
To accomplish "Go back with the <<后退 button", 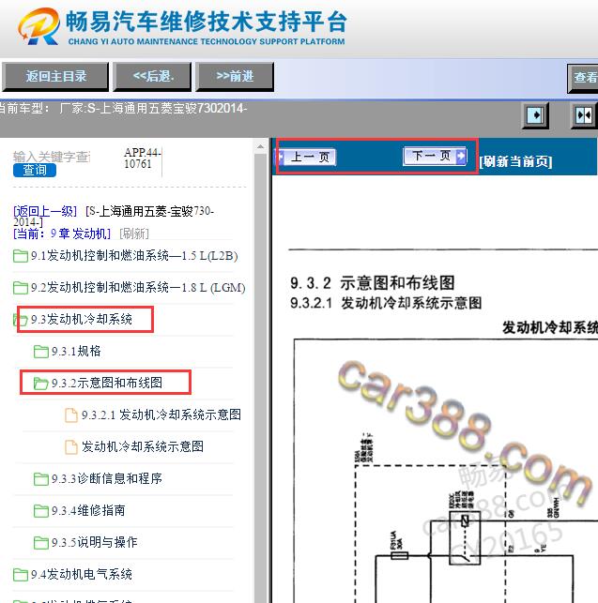I will pyautogui.click(x=152, y=77).
